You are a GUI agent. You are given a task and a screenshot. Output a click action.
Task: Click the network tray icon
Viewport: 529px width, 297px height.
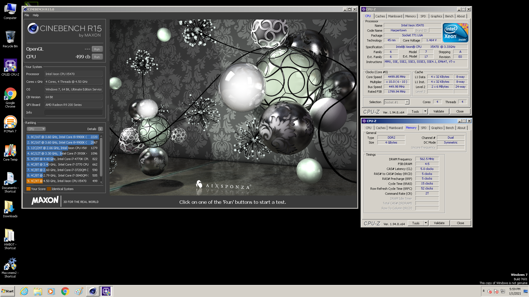pos(503,291)
